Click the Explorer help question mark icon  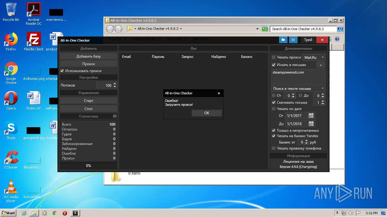click(x=337, y=39)
